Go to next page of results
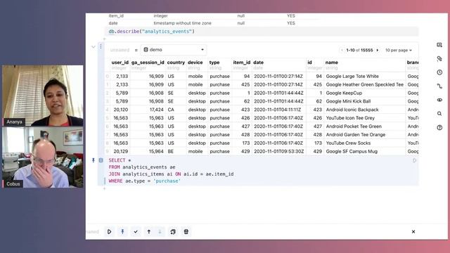Viewport: 450px width, 253px height. pos(378,50)
